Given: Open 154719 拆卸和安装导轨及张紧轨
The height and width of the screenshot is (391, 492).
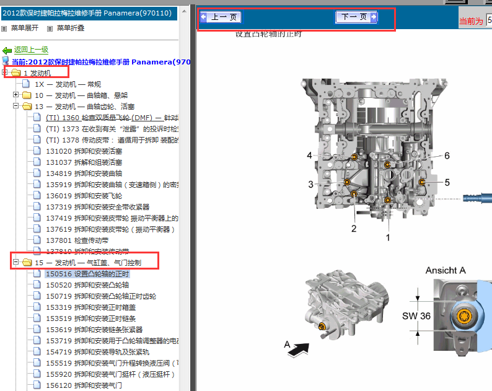Looking at the screenshot, I should pyautogui.click(x=97, y=352).
